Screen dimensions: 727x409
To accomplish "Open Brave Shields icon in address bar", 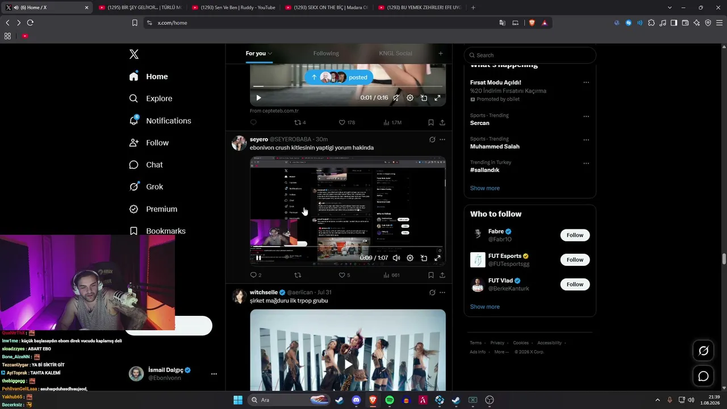I will point(532,23).
